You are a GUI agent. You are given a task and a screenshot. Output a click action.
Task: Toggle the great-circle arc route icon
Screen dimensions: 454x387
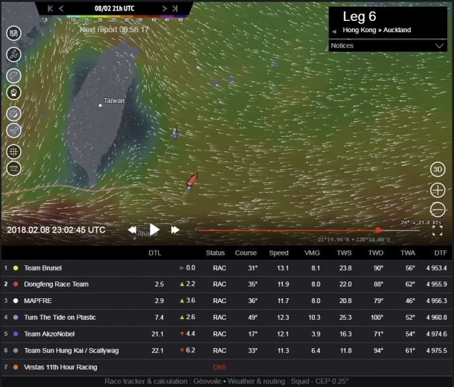click(13, 76)
